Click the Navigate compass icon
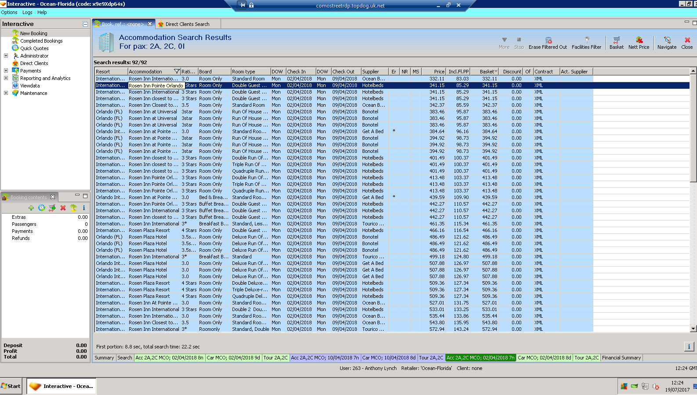697x395 pixels. 667,43
